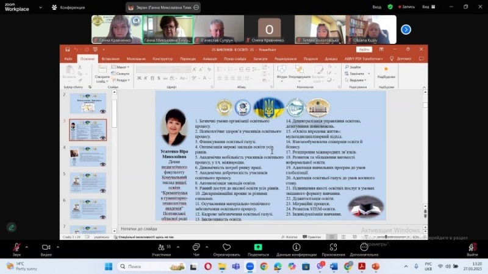Click the Увійти sign-in button in PowerPoint
This screenshot has width=488, height=274.
tap(364, 49)
